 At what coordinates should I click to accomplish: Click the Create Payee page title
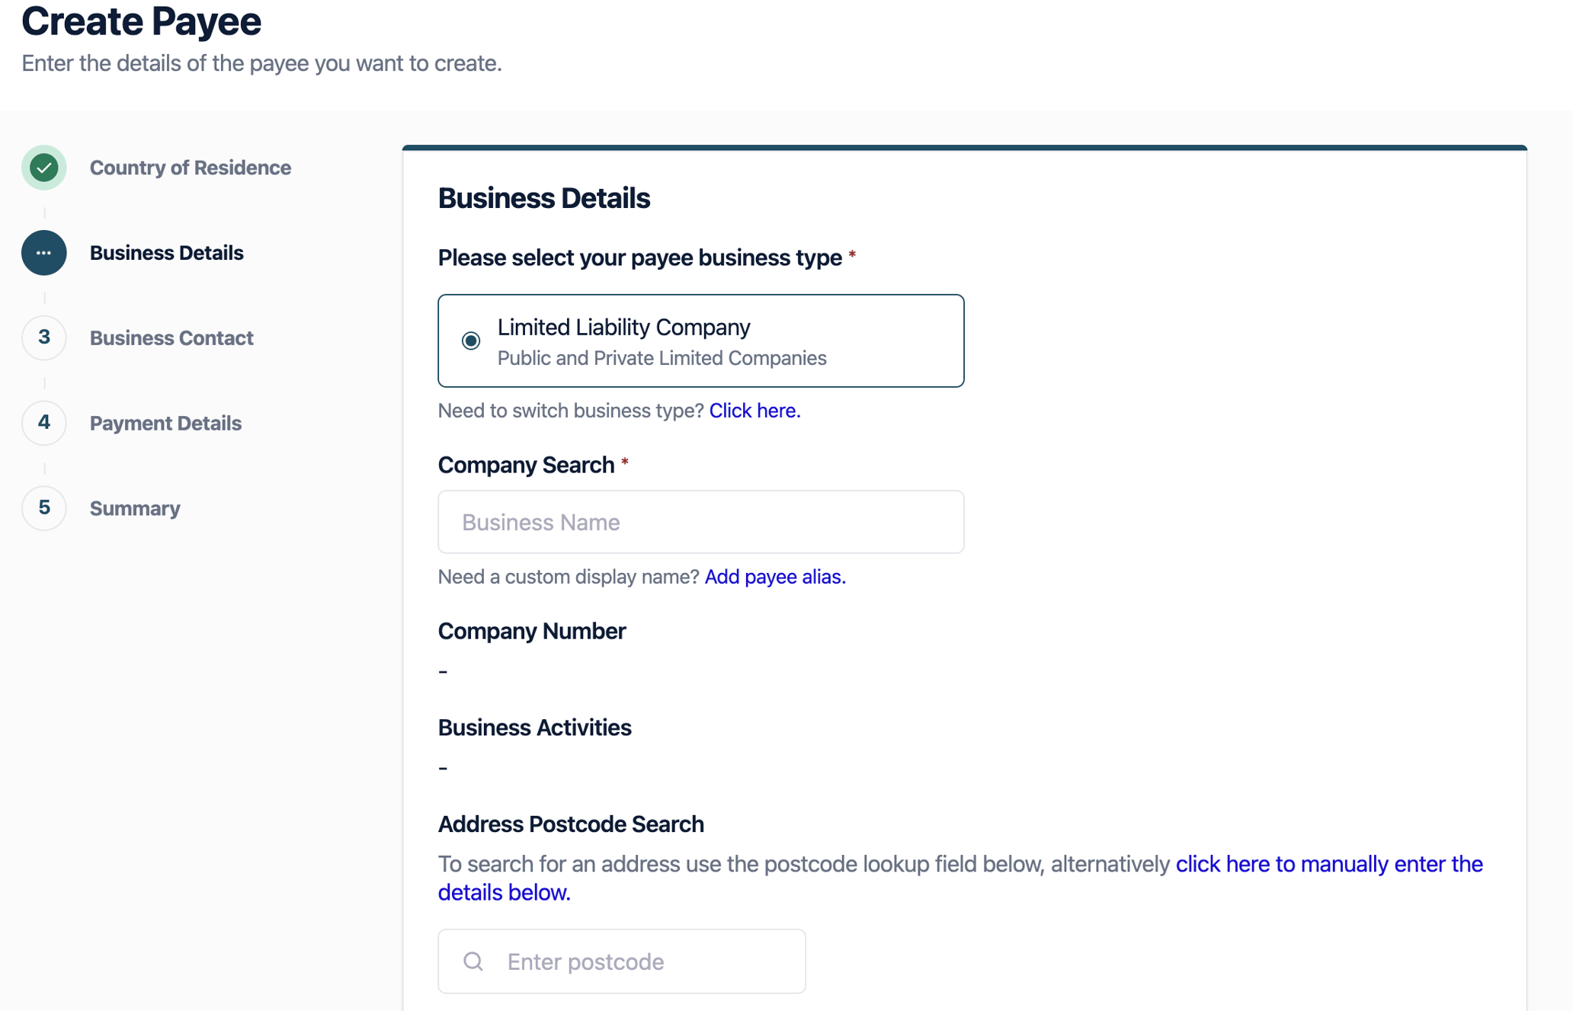point(141,21)
